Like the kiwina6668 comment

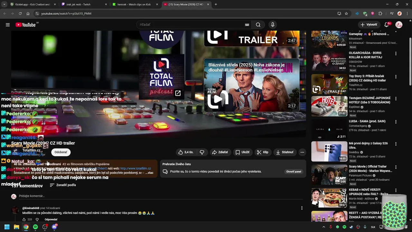point(24,219)
